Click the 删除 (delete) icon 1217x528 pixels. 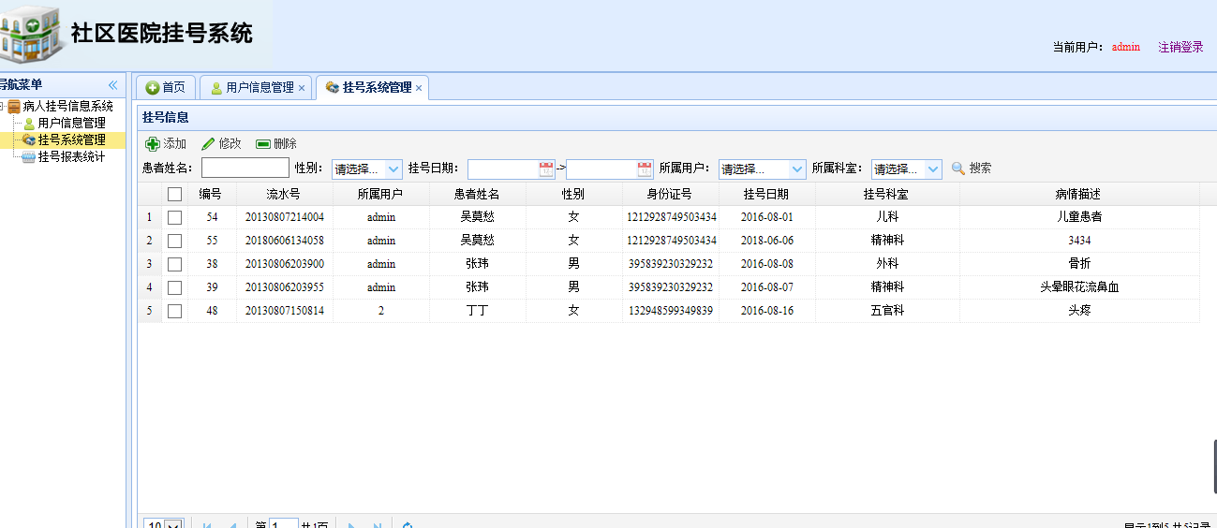[x=263, y=144]
